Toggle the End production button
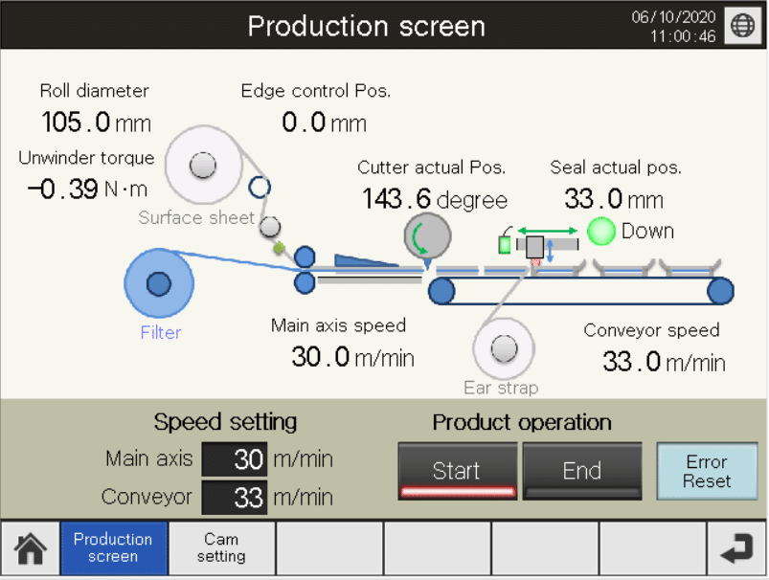This screenshot has height=580, width=769. tap(581, 471)
